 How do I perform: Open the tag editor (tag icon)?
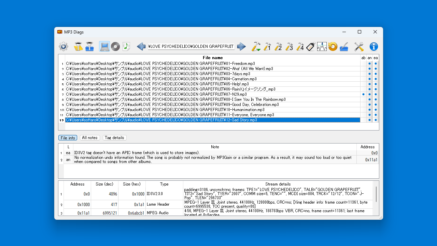coord(311,46)
